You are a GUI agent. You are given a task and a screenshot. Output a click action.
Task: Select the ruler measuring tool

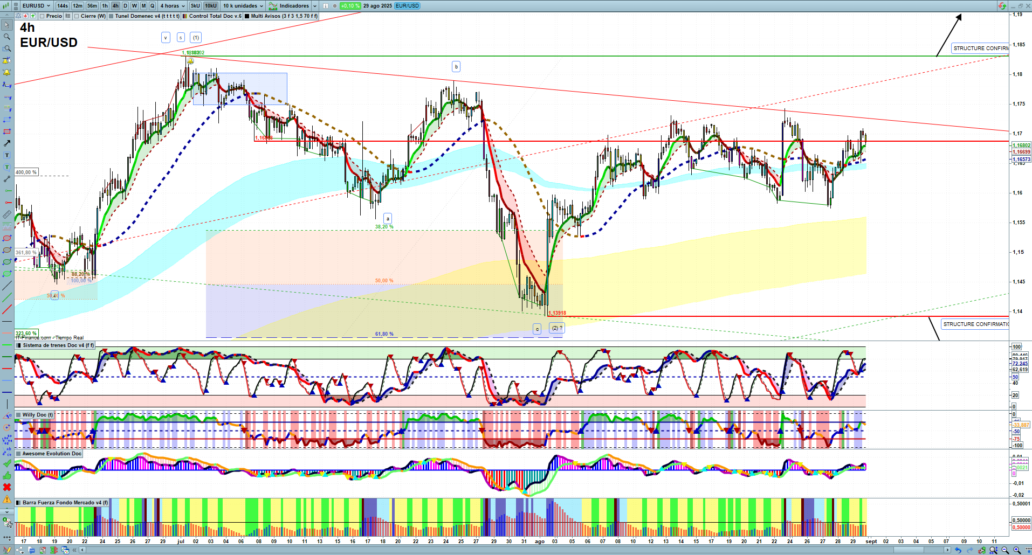[7, 214]
